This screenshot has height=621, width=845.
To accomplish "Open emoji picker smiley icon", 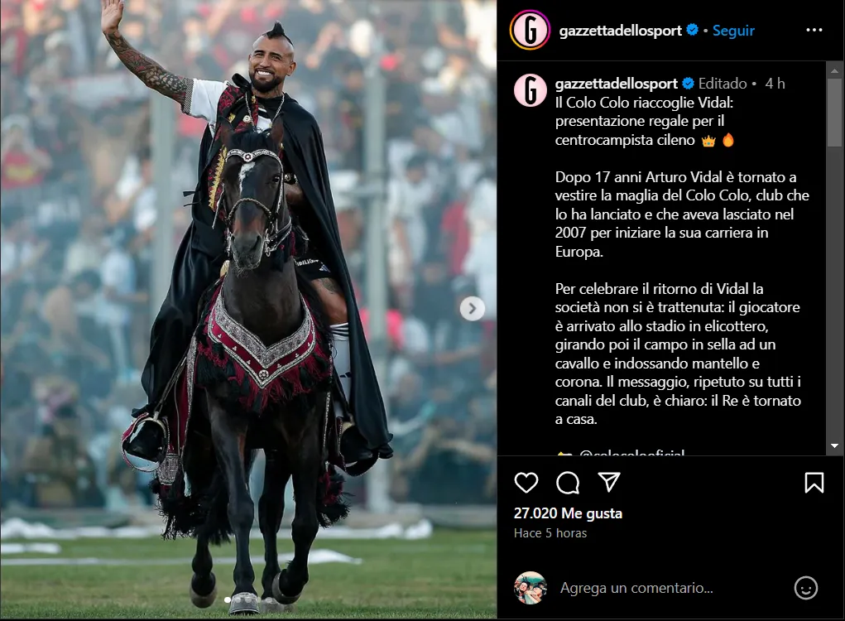I will 805,588.
